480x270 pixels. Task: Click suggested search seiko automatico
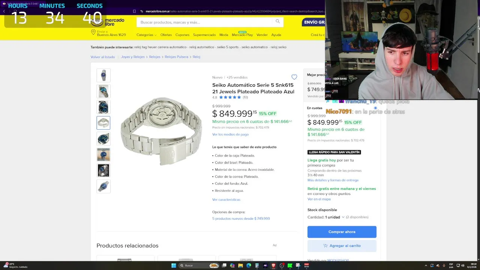pos(255,47)
